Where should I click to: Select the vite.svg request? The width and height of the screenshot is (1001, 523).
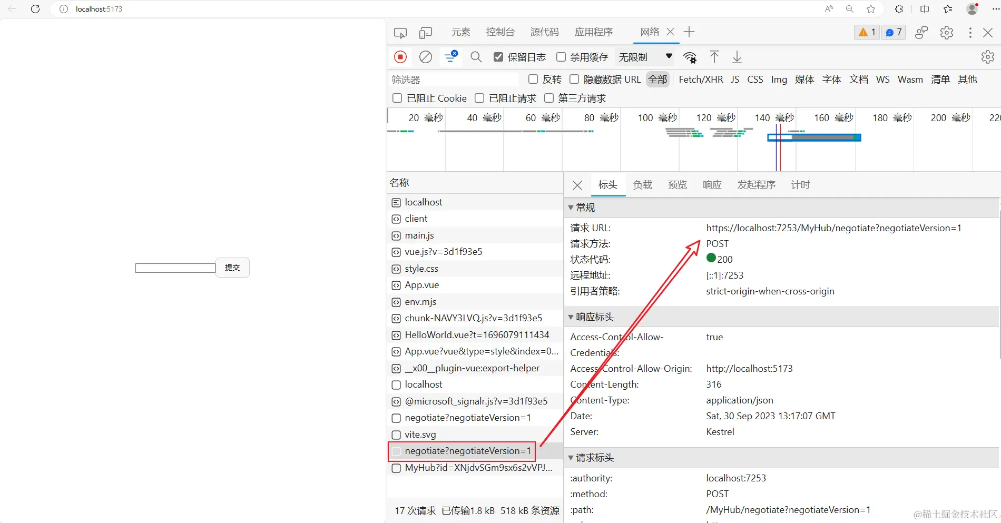[x=475, y=435]
